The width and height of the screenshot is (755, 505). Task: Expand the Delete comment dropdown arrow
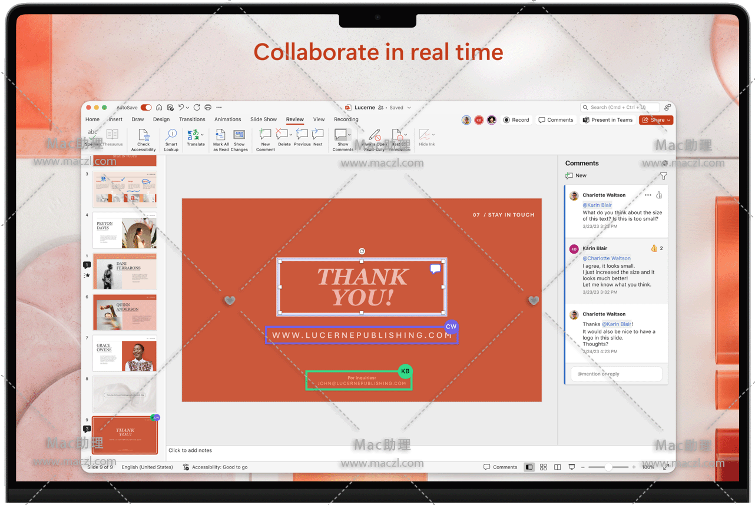pos(291,135)
